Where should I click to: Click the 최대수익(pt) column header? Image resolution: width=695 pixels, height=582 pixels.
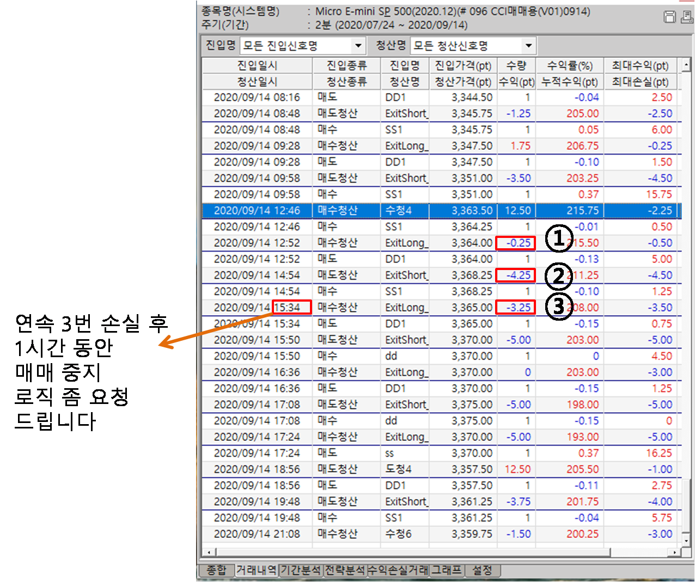pos(640,66)
